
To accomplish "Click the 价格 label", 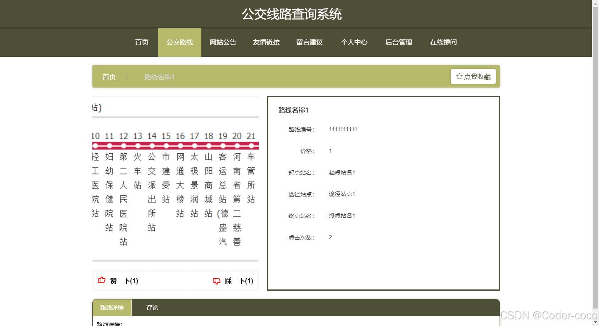I will [307, 151].
